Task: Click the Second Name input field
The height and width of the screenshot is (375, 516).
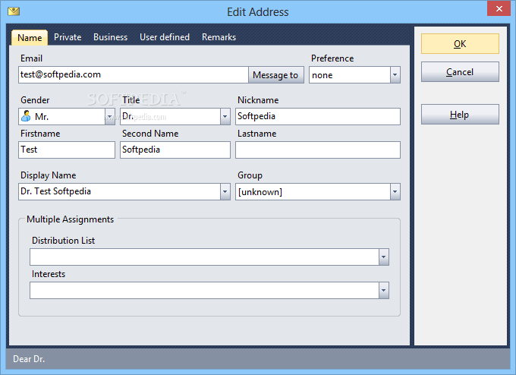Action: [x=175, y=150]
